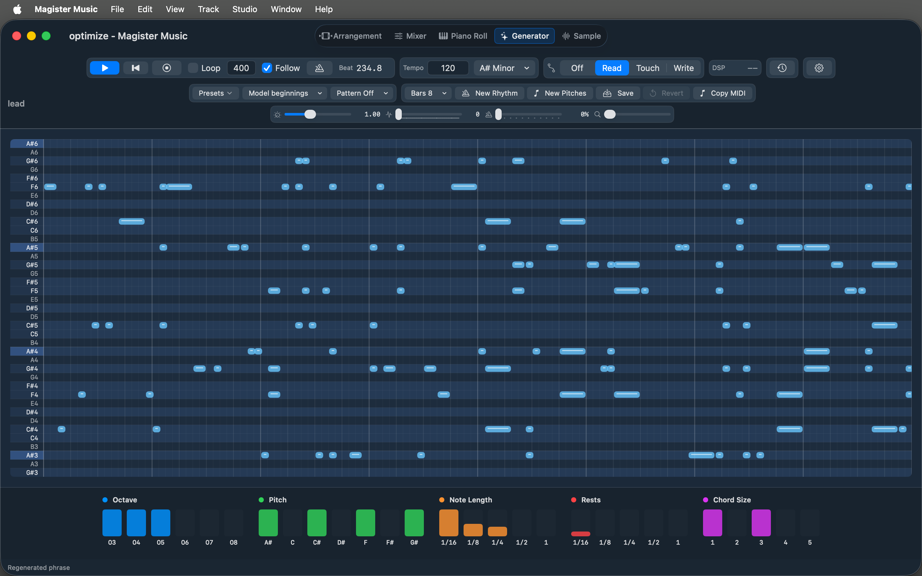This screenshot has height=576, width=922.
Task: Click the Save button
Action: point(618,93)
